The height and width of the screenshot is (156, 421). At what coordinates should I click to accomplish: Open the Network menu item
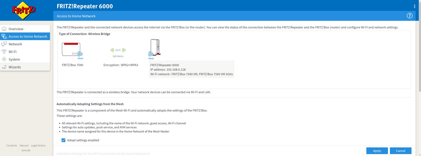25,44
